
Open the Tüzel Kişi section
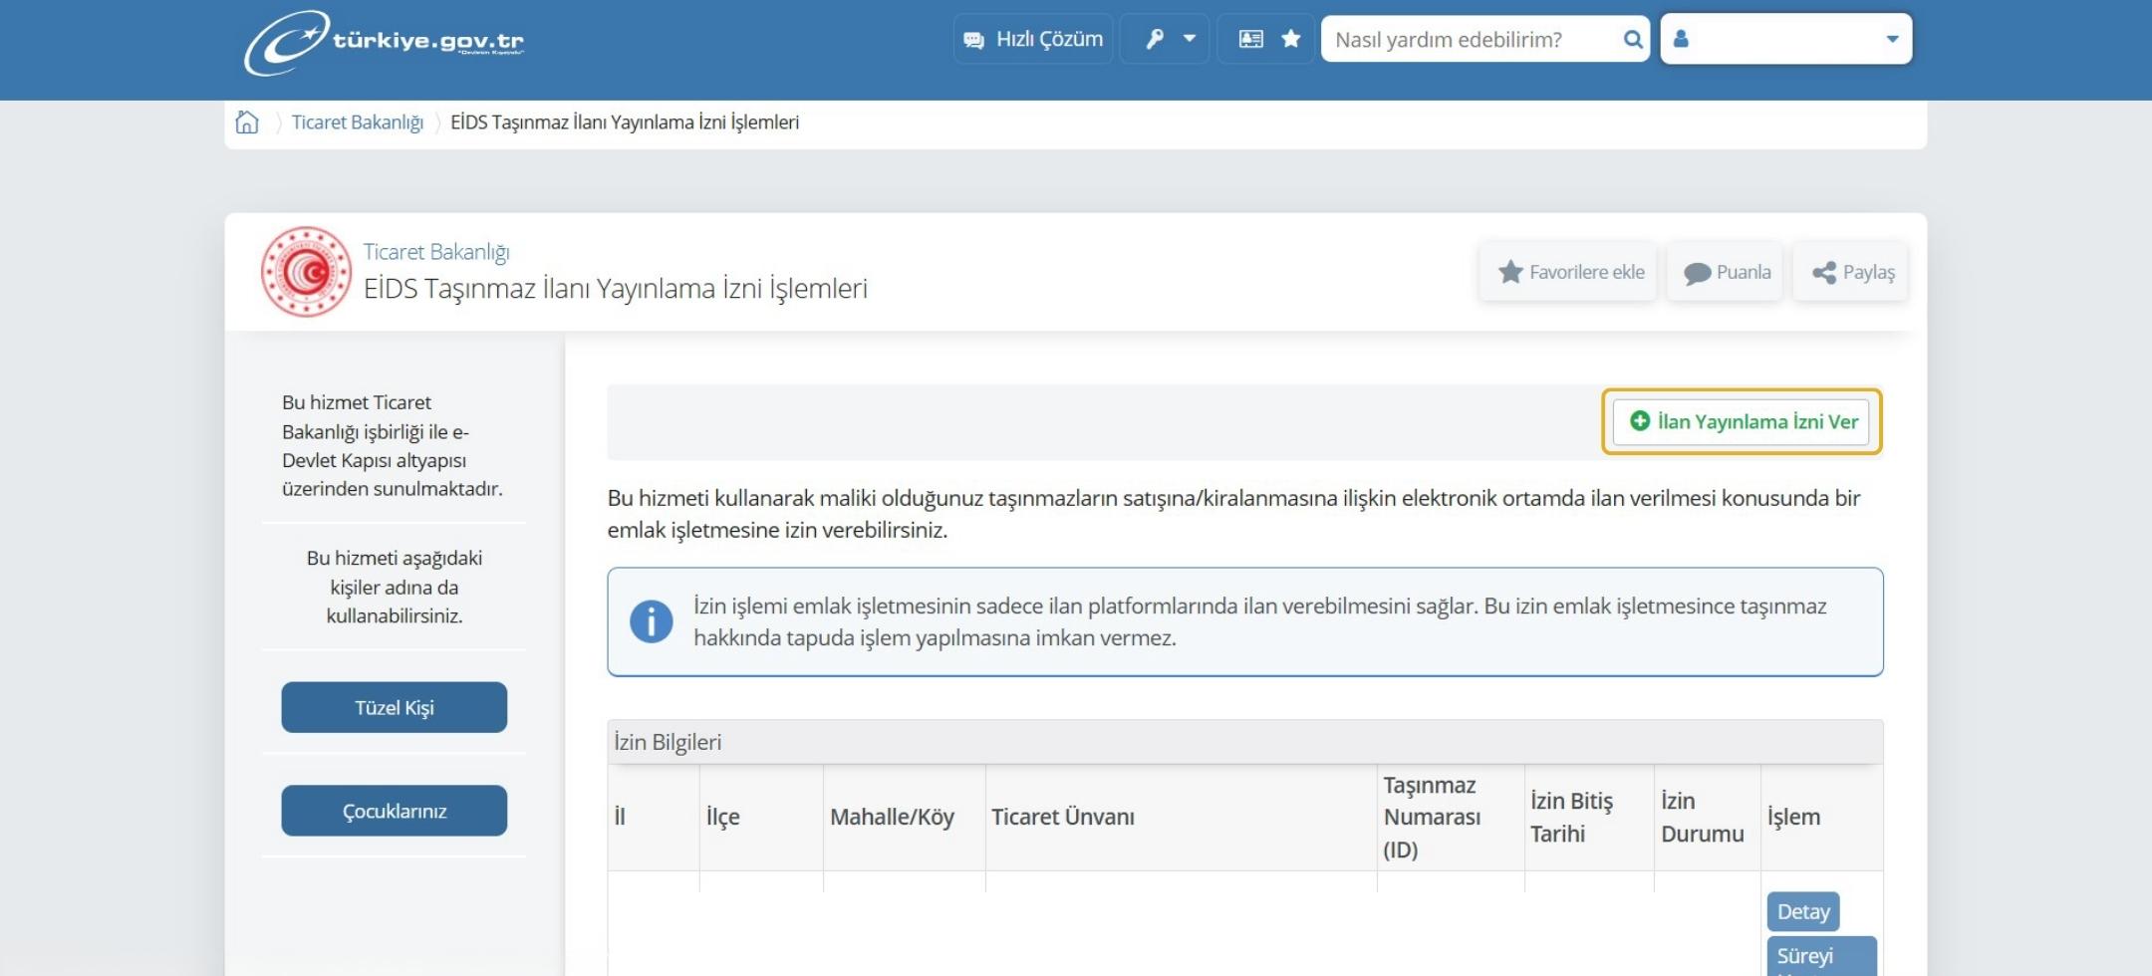coord(394,707)
